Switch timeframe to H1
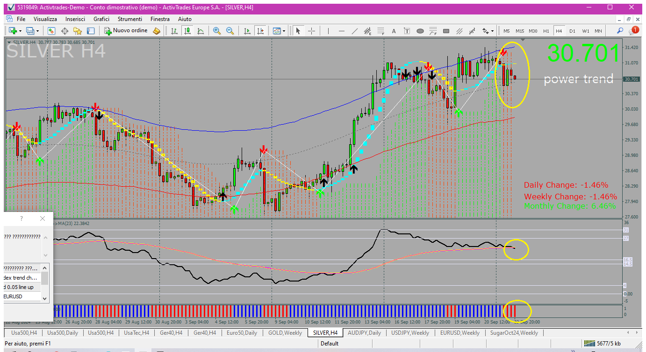Viewport: 646px width, 352px height. click(x=546, y=31)
